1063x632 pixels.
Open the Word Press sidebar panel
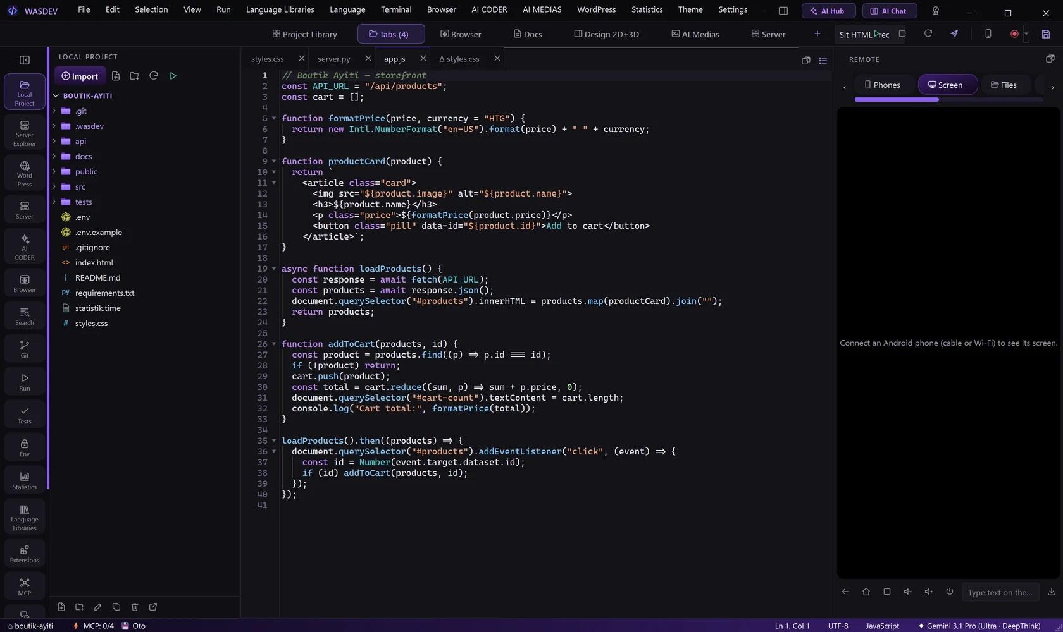(x=25, y=173)
